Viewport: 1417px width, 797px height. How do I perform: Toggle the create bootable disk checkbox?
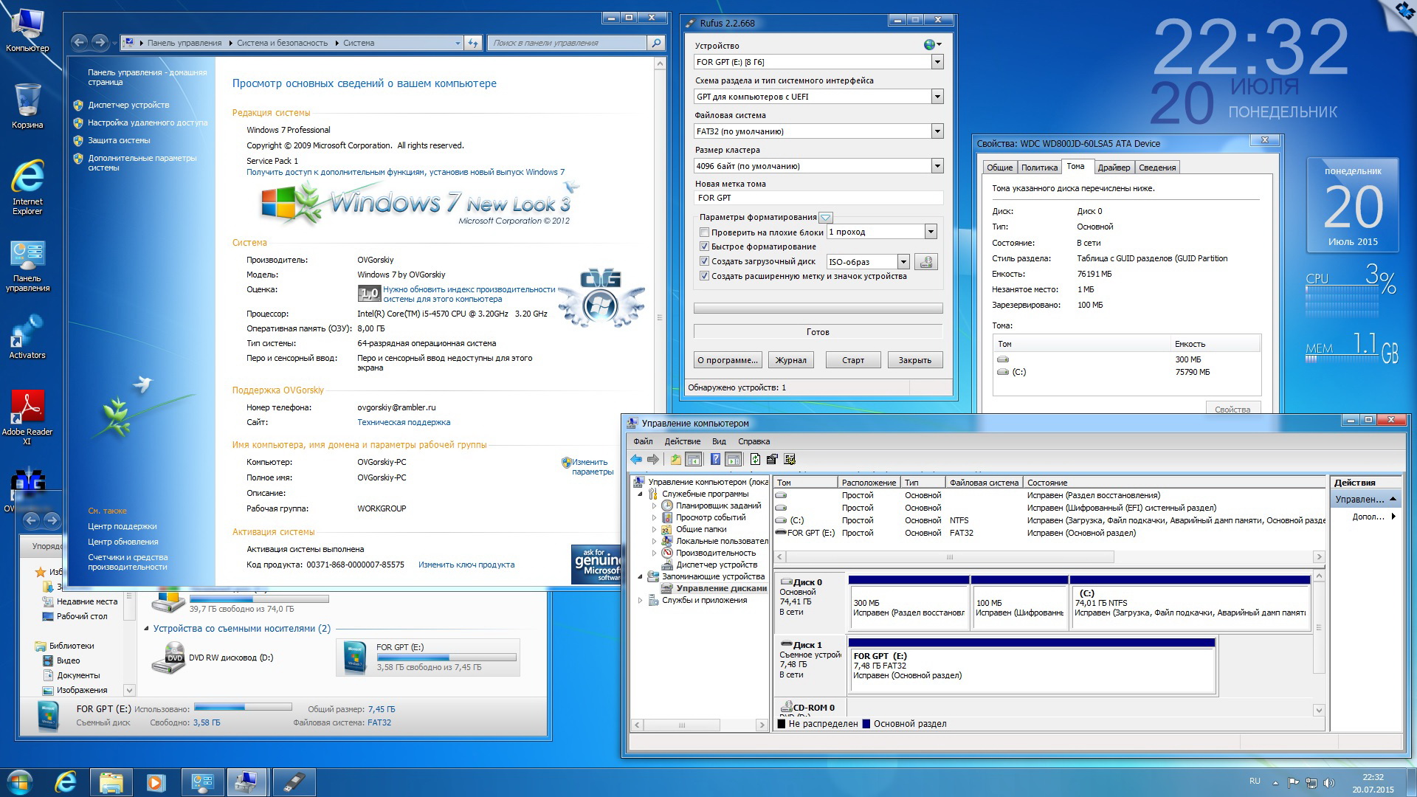pos(704,261)
